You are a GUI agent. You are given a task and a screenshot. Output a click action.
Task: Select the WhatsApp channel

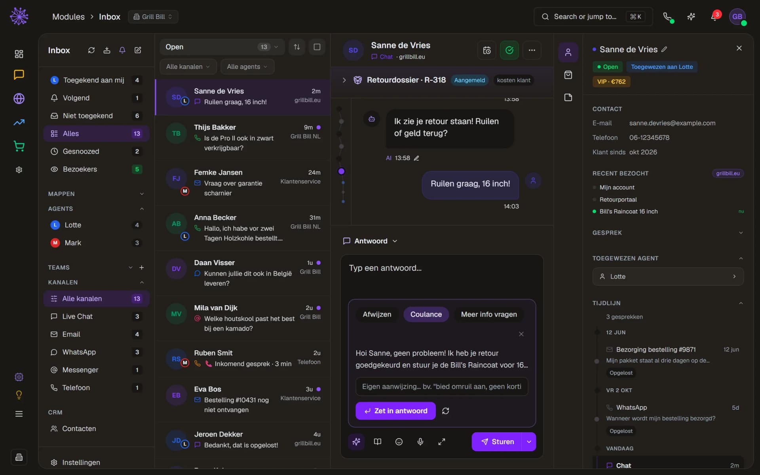coord(96,352)
